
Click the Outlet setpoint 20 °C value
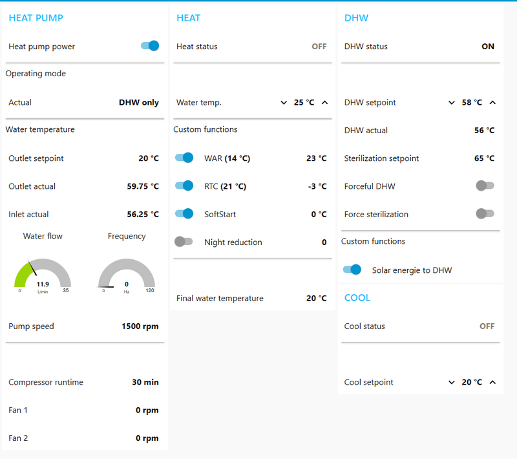[x=149, y=158]
